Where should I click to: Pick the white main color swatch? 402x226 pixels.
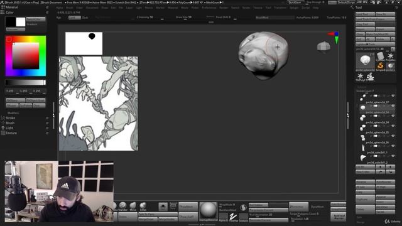pyautogui.click(x=21, y=22)
